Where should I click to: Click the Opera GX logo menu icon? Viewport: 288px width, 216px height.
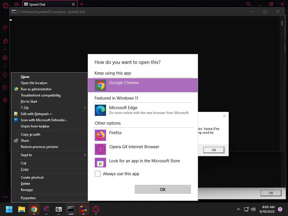tap(6, 6)
